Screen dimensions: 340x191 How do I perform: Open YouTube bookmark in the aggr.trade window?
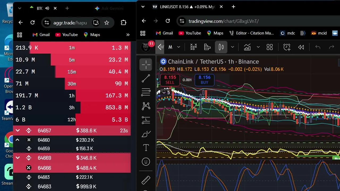click(66, 35)
